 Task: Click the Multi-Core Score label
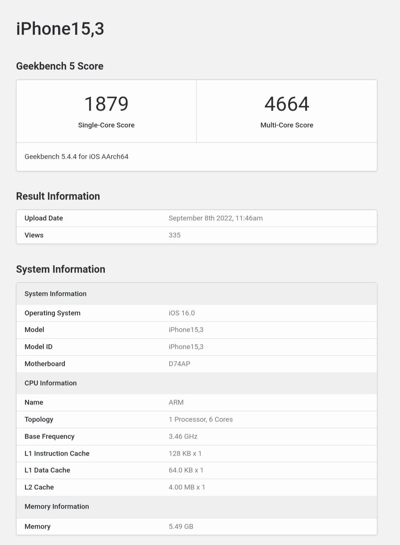pos(287,125)
